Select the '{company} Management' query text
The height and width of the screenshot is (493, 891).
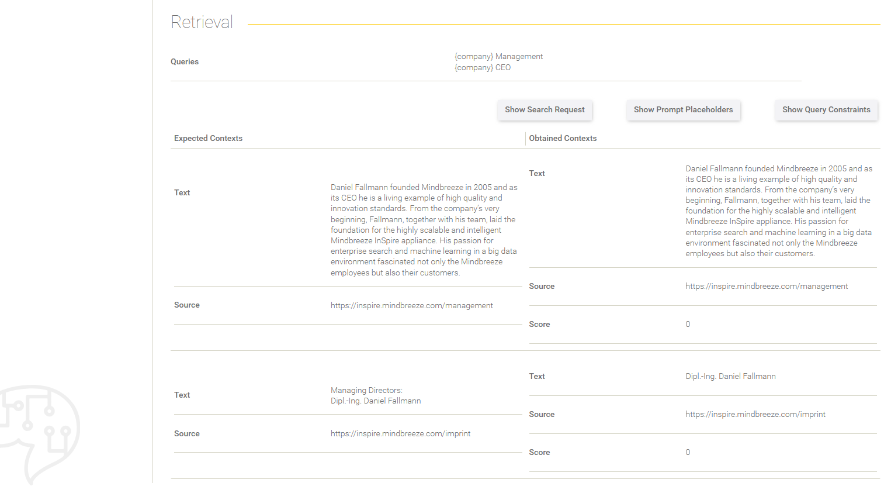[x=498, y=57]
